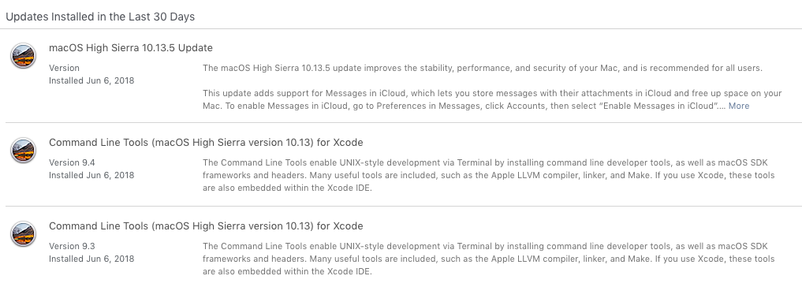Screen dimensions: 802x287
Task: Click the sentence about stability, performance, and security
Action: click(483, 68)
